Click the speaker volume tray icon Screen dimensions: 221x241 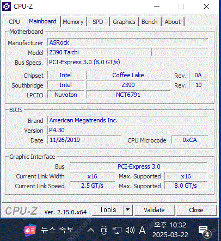coord(130,230)
